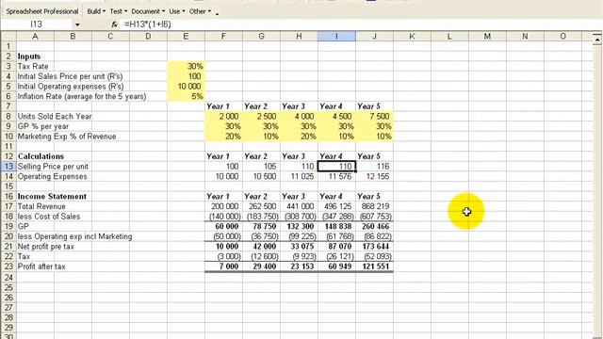This screenshot has width=603, height=339.
Task: Click the Spreadsheet Professional toolbar label
Action: click(41, 11)
